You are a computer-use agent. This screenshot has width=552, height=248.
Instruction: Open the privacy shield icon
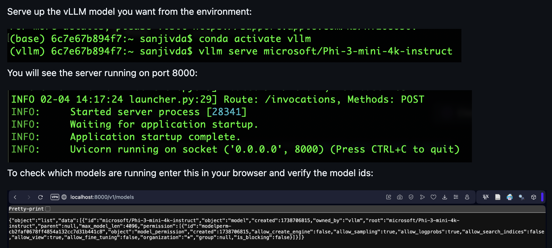coord(411,197)
